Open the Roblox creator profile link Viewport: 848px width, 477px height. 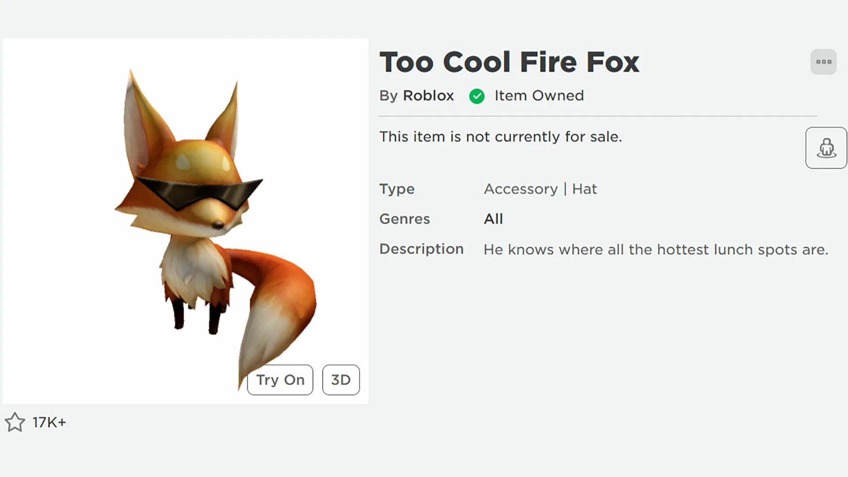[428, 96]
